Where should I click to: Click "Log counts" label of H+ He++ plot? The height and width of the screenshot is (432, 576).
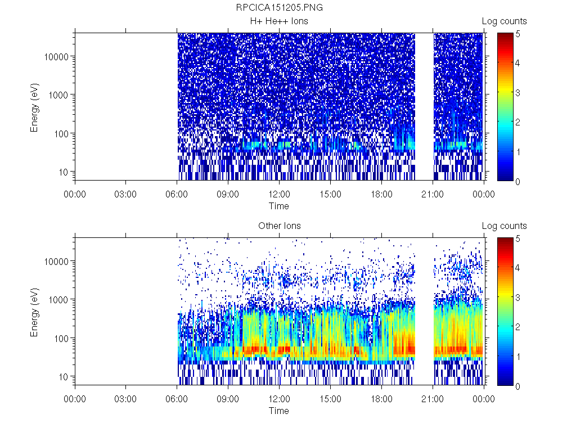click(504, 21)
